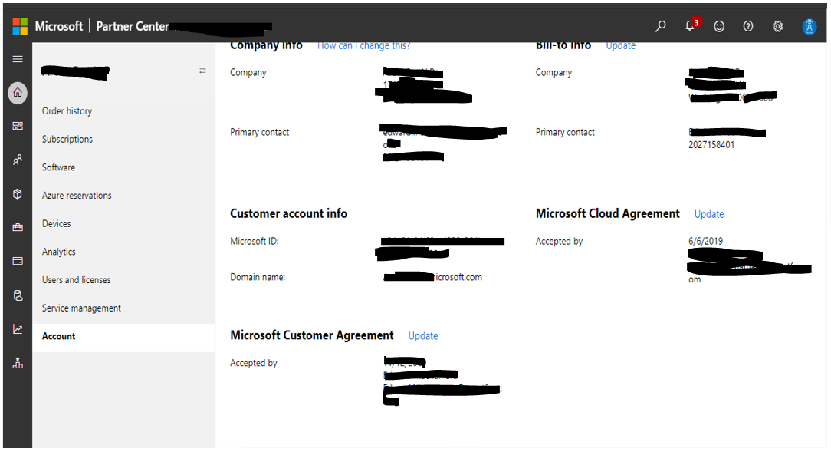Select the package icon in the left rail
The image size is (831, 465).
[x=17, y=193]
